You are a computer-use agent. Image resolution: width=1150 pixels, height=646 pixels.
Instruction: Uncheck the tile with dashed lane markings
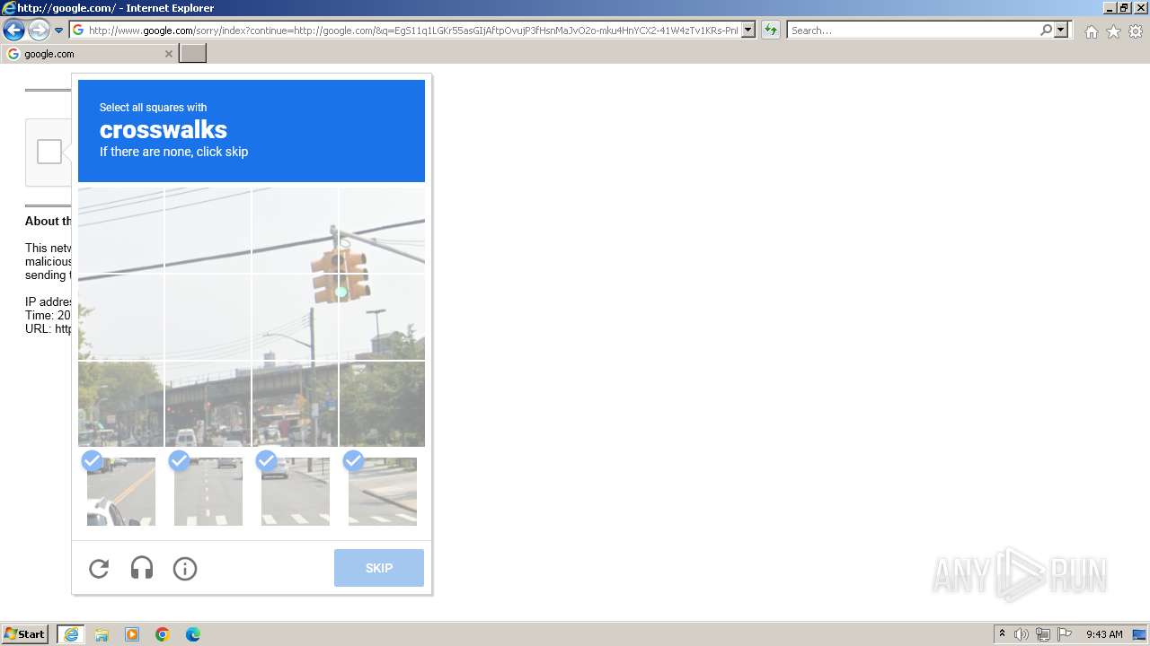tap(208, 492)
